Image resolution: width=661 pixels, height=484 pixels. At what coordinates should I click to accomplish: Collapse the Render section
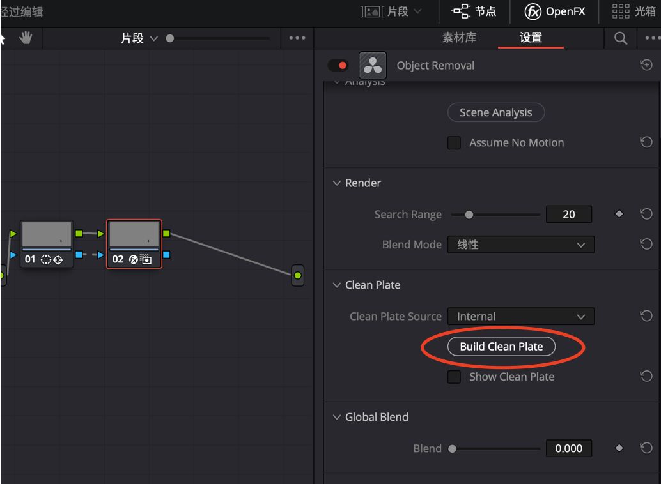tap(336, 183)
